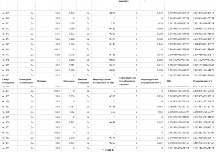
Task: Click the total value 0.697936172012592
Action: 203,122
